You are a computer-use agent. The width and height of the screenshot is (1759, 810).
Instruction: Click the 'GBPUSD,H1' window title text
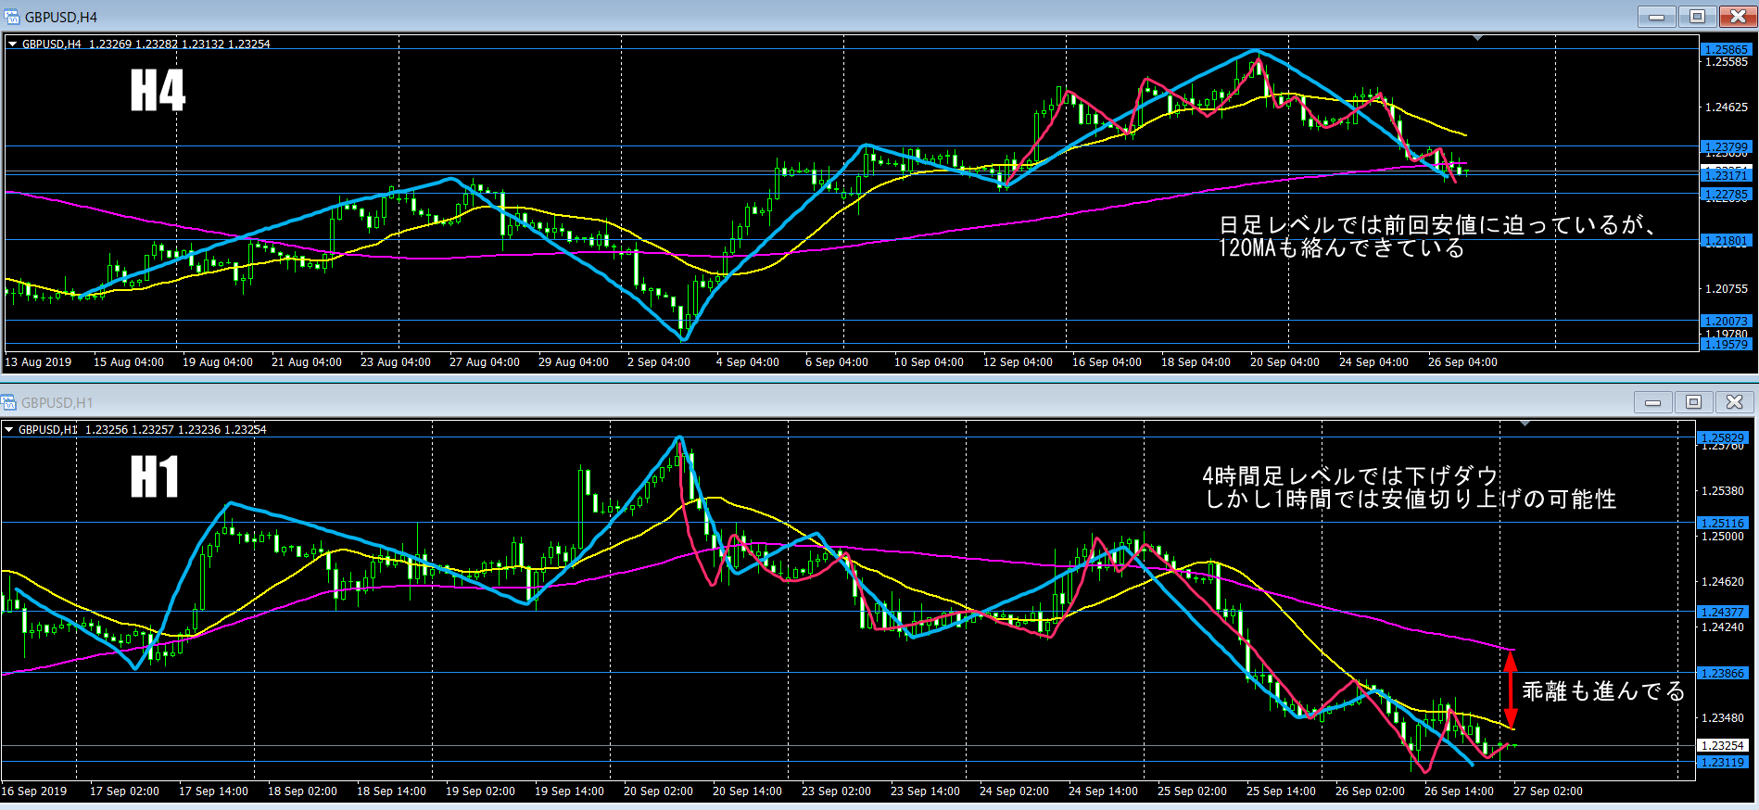57,402
